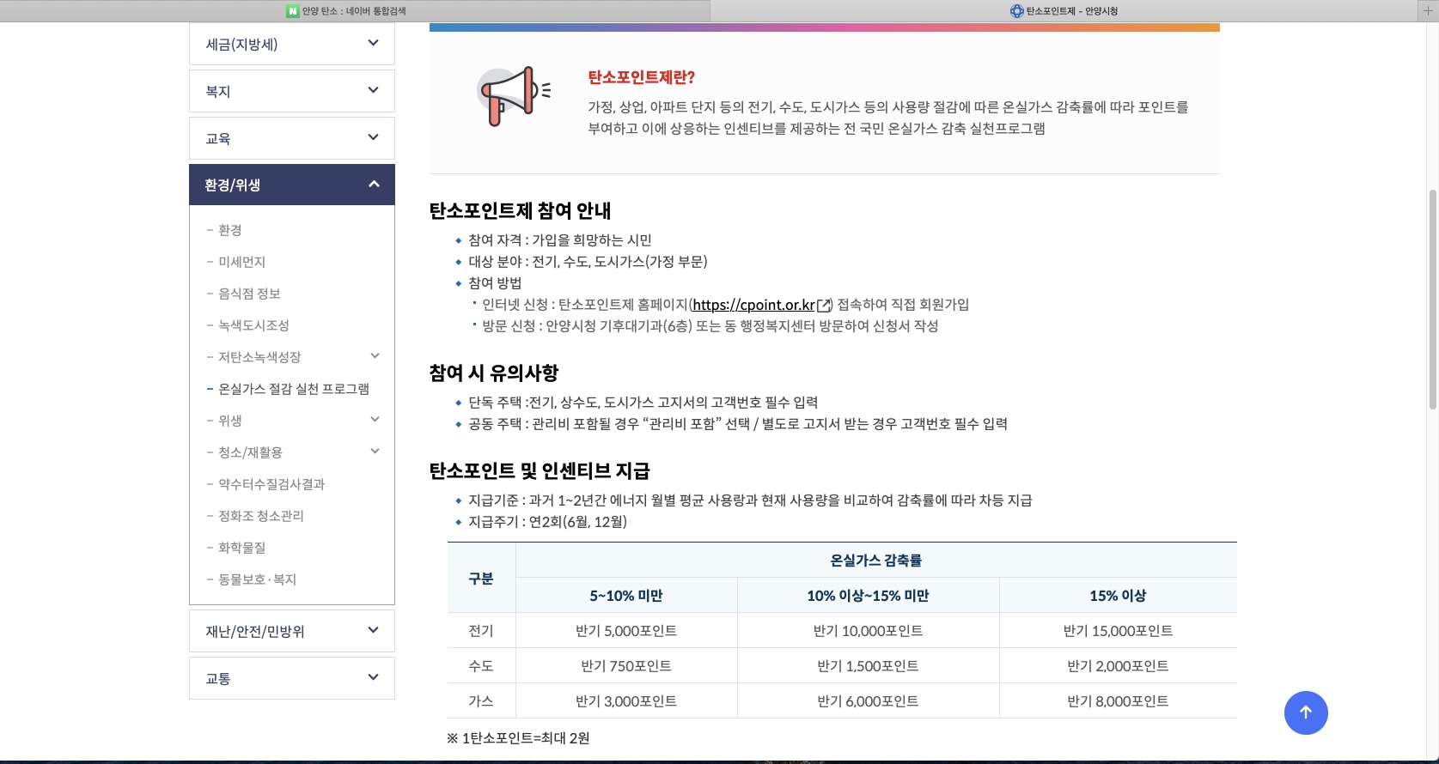This screenshot has height=764, width=1439.
Task: Click the 반기 1,500포인트 cell
Action: coord(868,665)
